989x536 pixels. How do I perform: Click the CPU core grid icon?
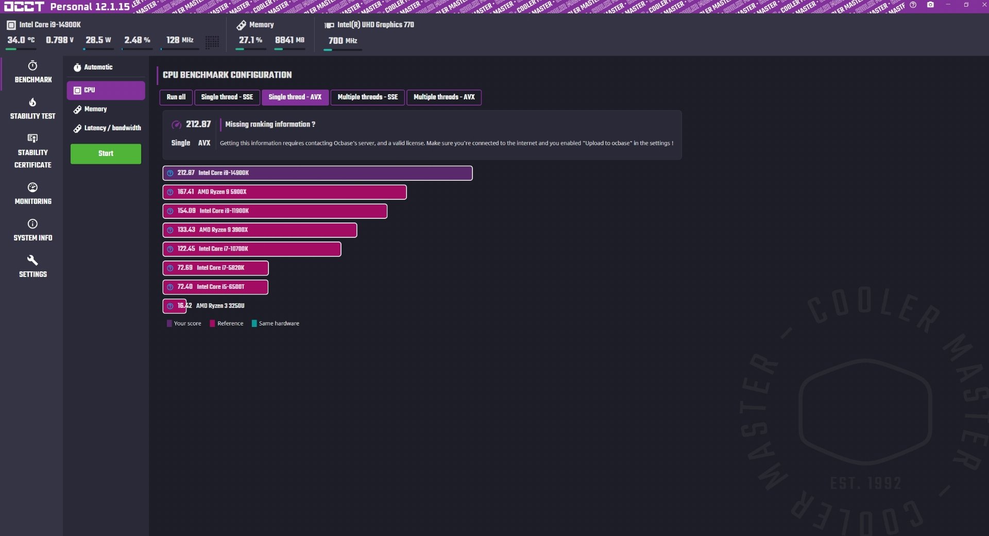click(x=212, y=42)
